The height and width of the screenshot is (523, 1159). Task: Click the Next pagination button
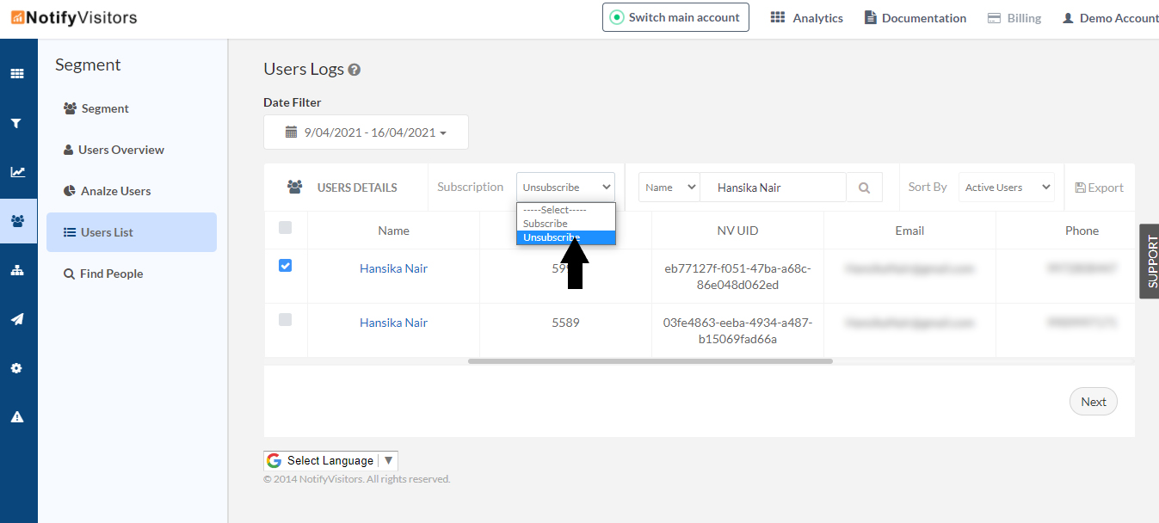(x=1093, y=402)
